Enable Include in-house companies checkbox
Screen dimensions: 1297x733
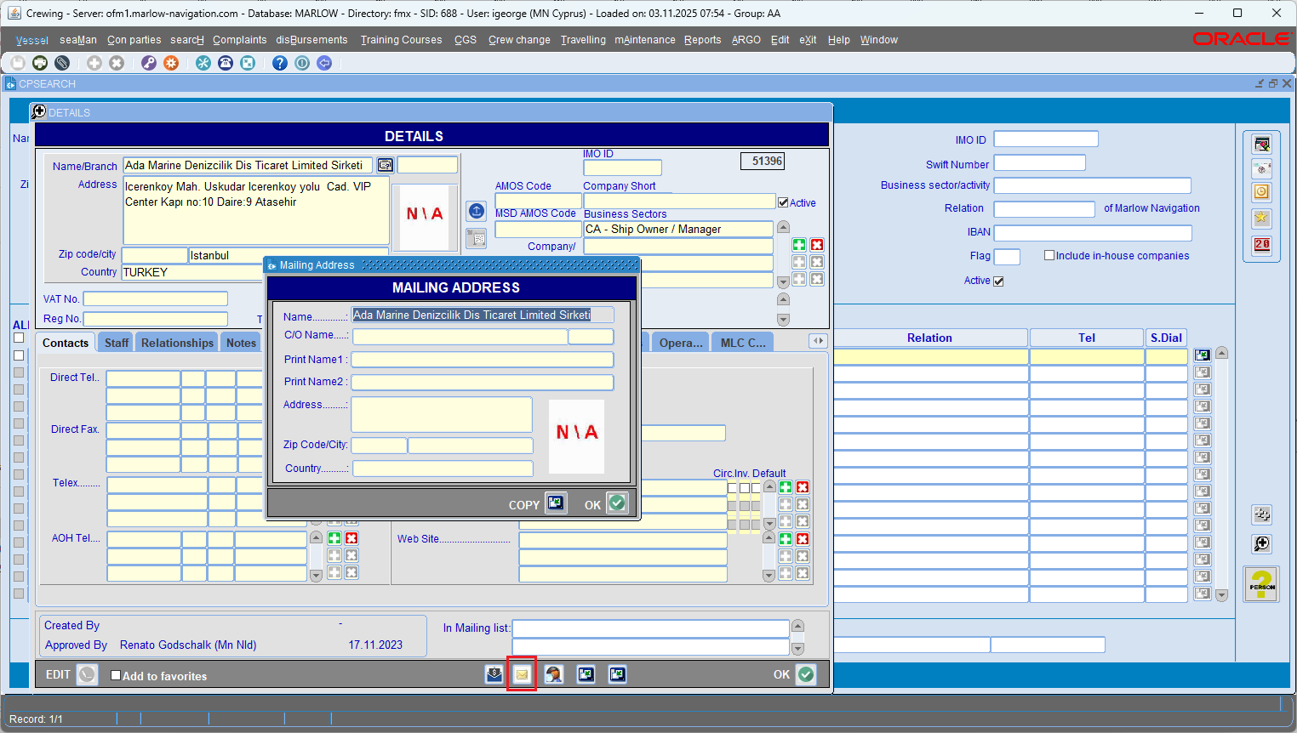coord(1049,255)
